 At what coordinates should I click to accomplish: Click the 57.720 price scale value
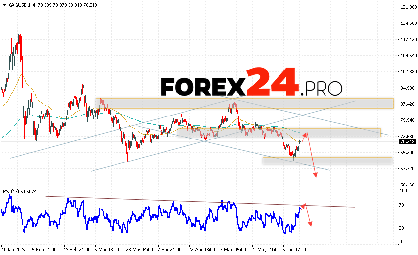click(x=408, y=169)
